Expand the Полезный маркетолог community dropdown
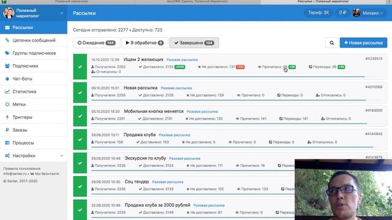The width and height of the screenshot is (392, 220). click(x=61, y=13)
